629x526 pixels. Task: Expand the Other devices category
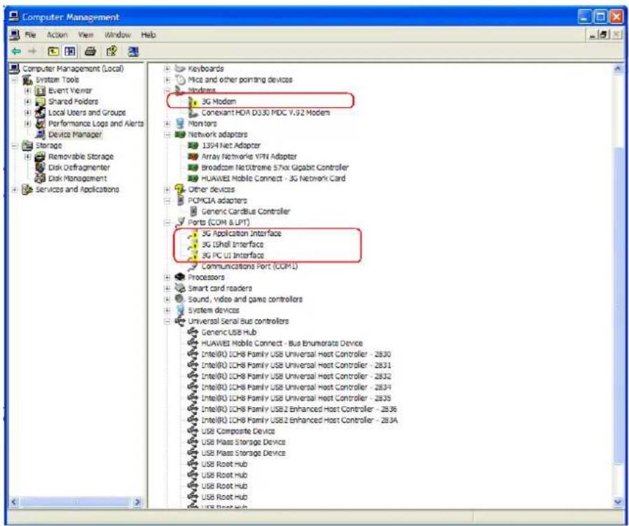tap(167, 189)
